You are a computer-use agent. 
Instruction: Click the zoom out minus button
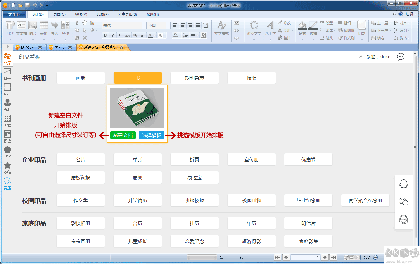(375, 257)
